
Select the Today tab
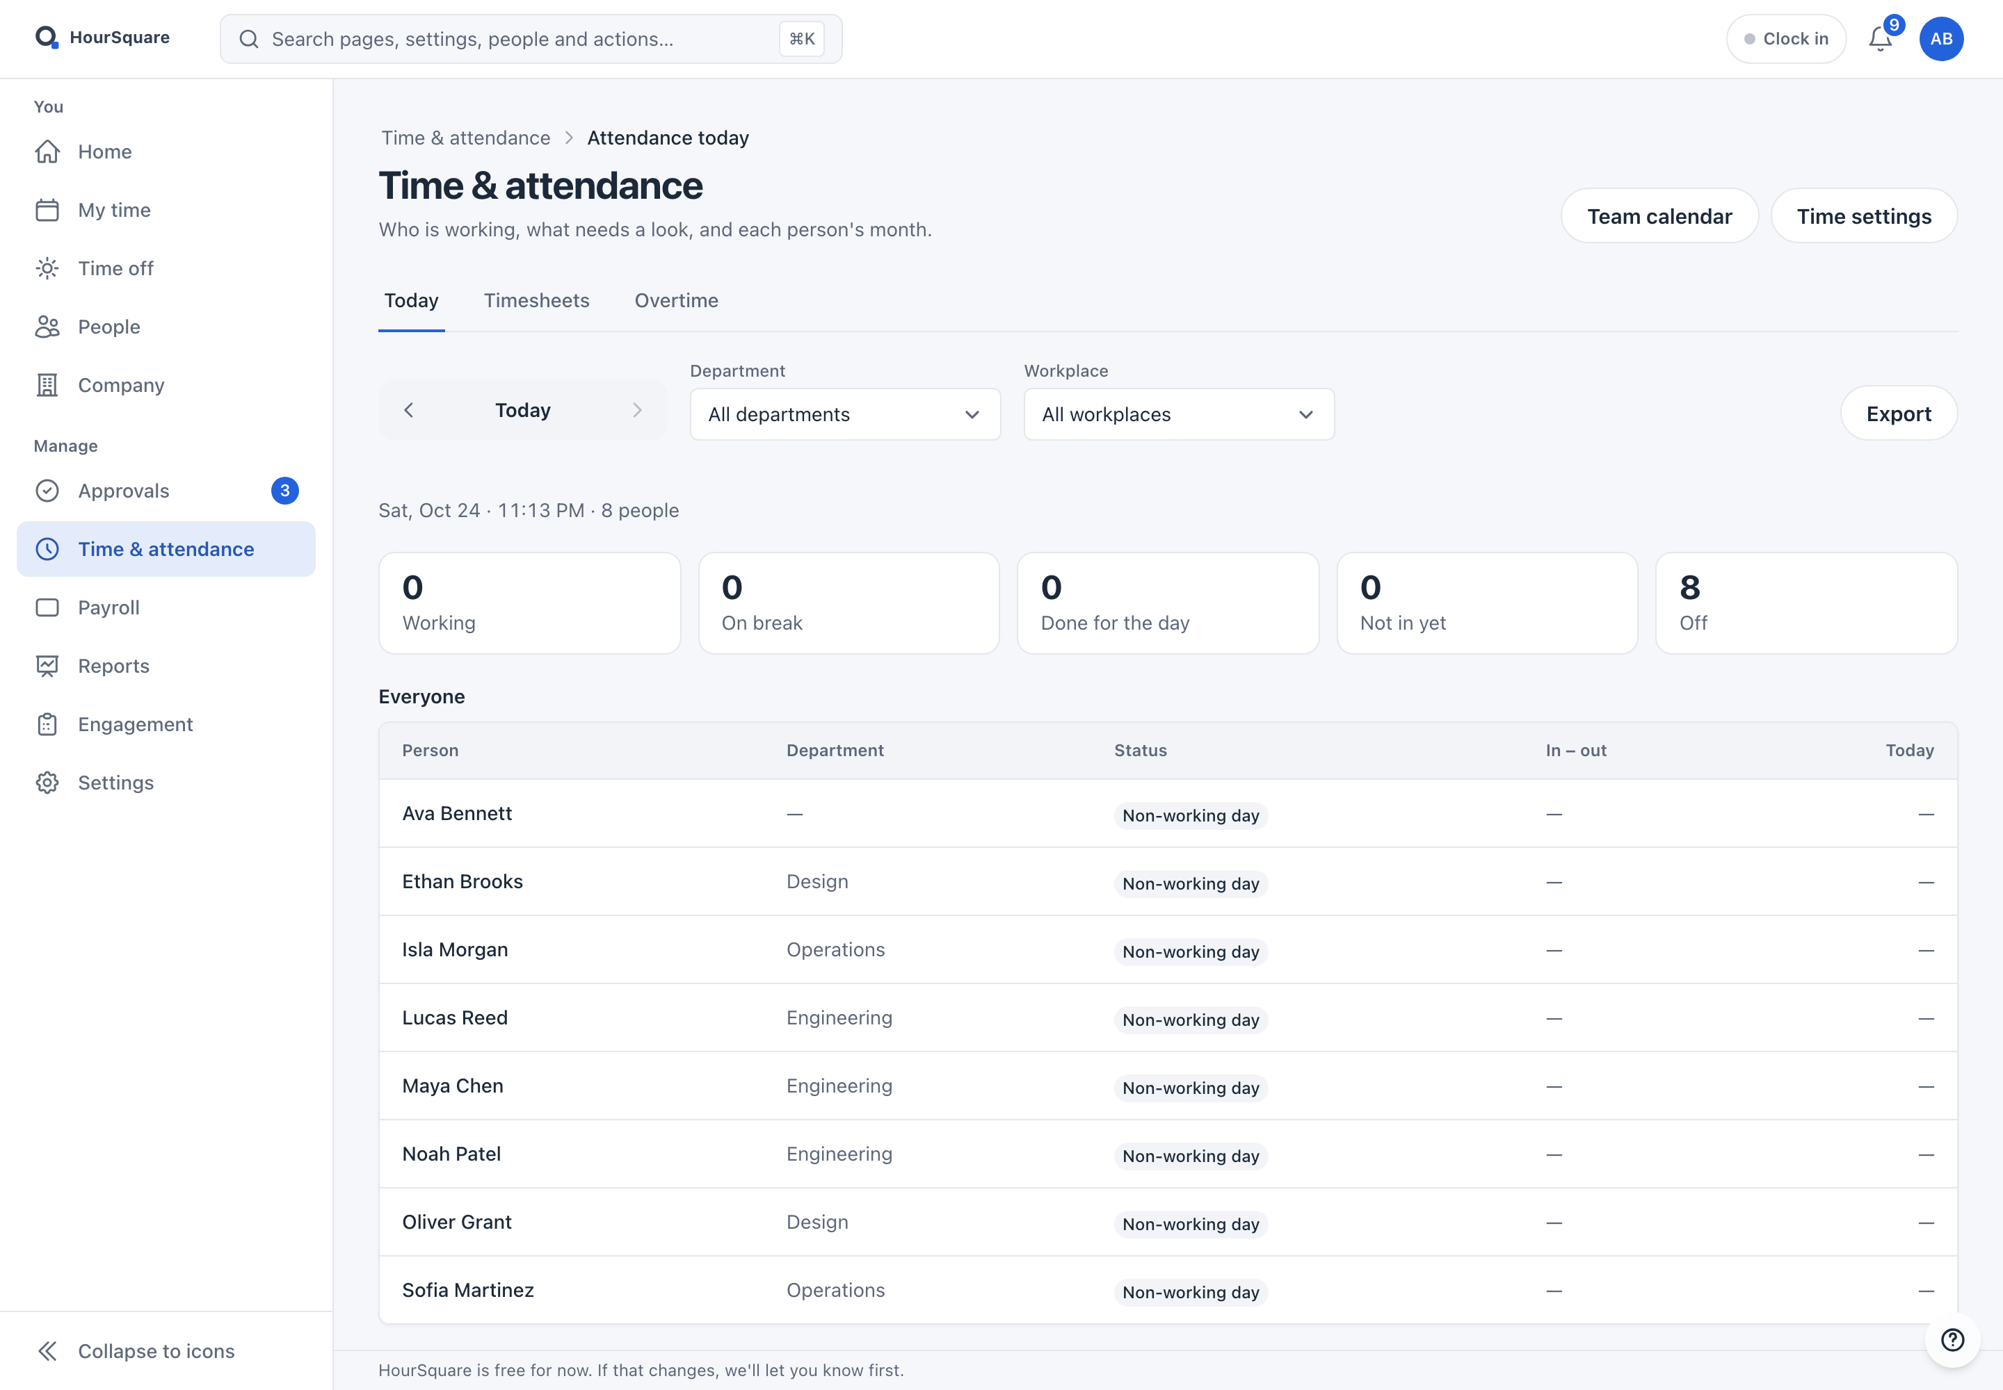[x=412, y=300]
